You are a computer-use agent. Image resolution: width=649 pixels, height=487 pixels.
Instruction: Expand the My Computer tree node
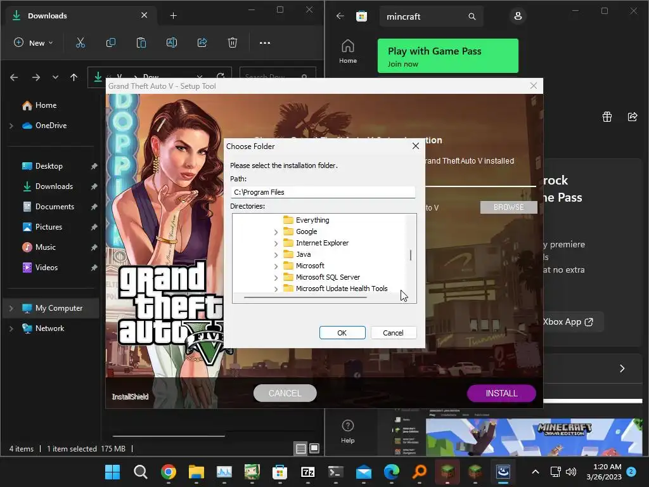pos(11,308)
